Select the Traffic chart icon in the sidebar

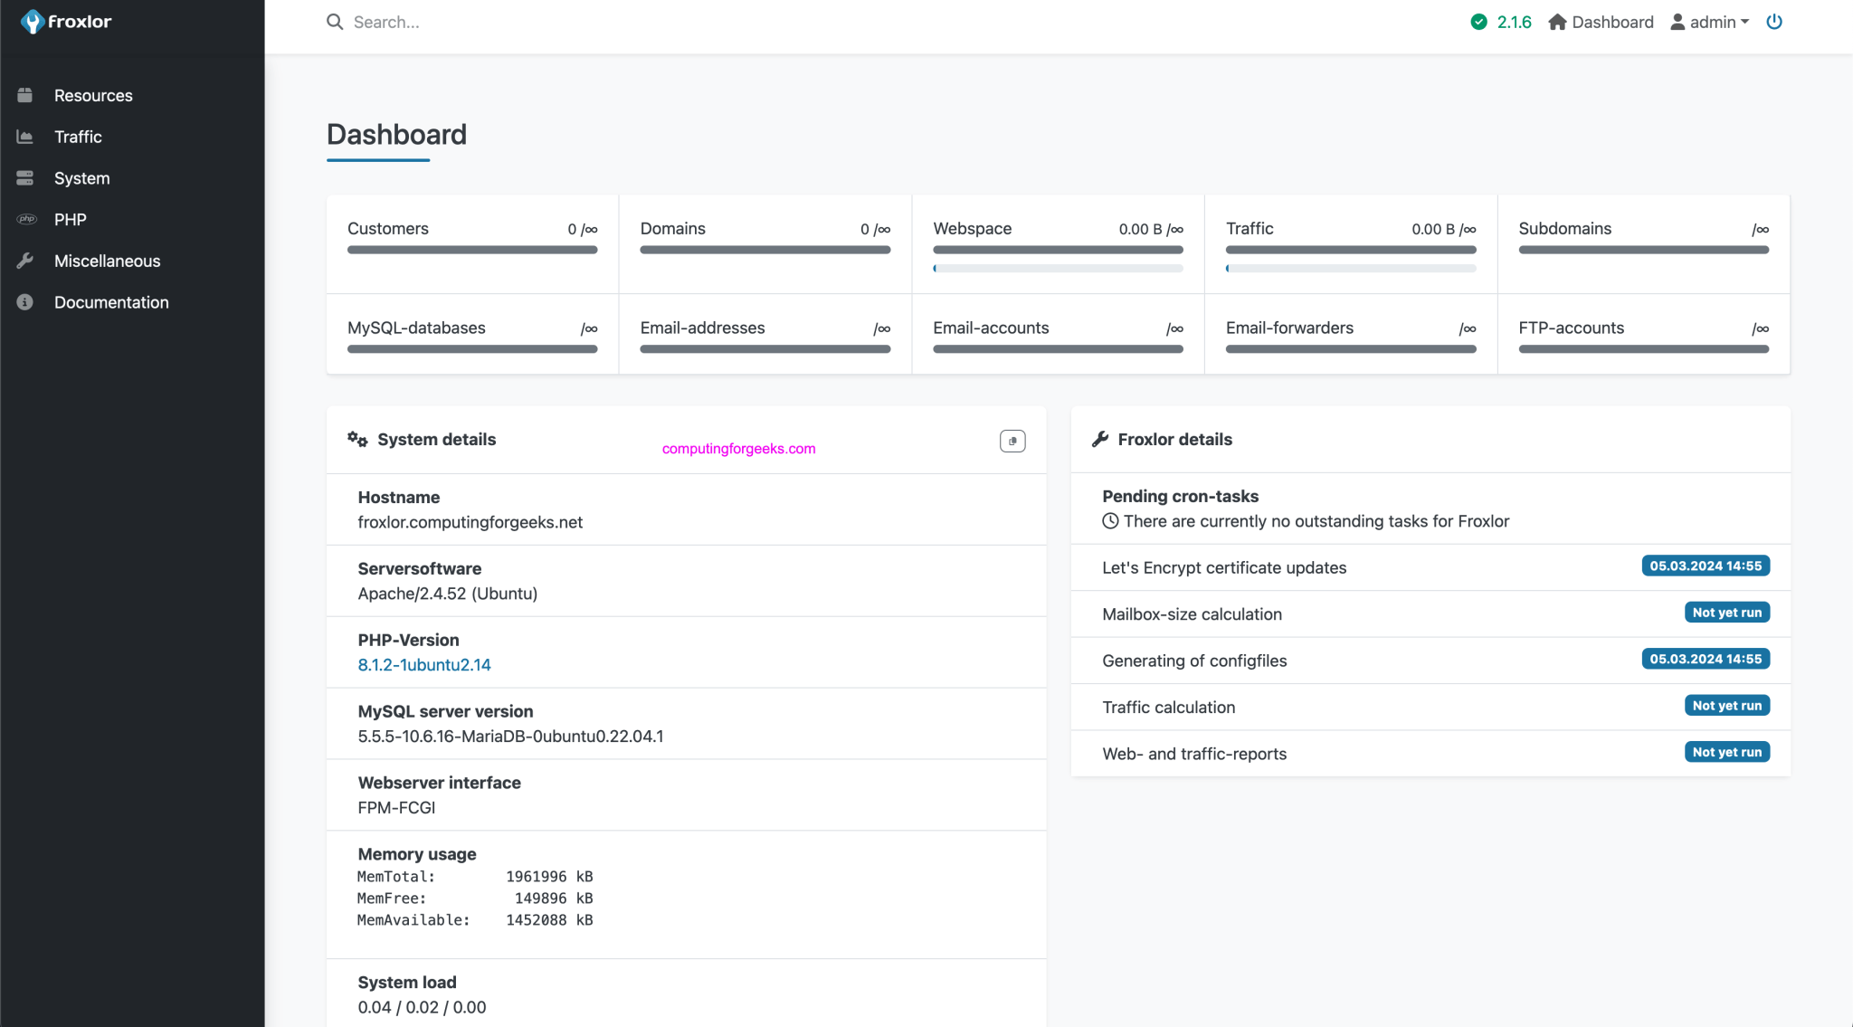[24, 137]
